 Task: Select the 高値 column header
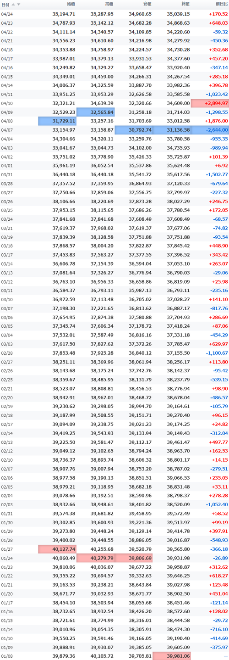[109, 4]
